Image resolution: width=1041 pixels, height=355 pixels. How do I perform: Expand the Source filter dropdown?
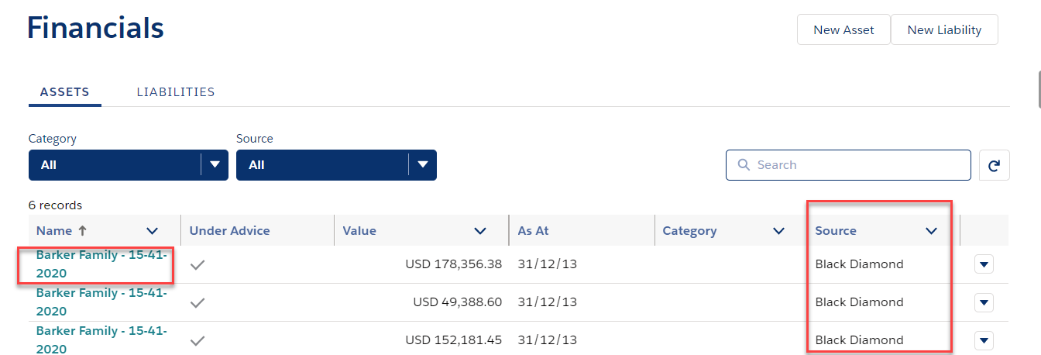coord(422,165)
